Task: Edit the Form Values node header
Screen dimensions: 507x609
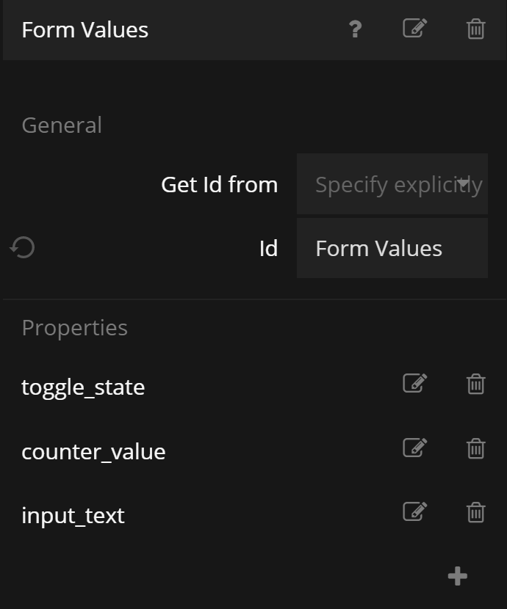Action: pyautogui.click(x=414, y=29)
